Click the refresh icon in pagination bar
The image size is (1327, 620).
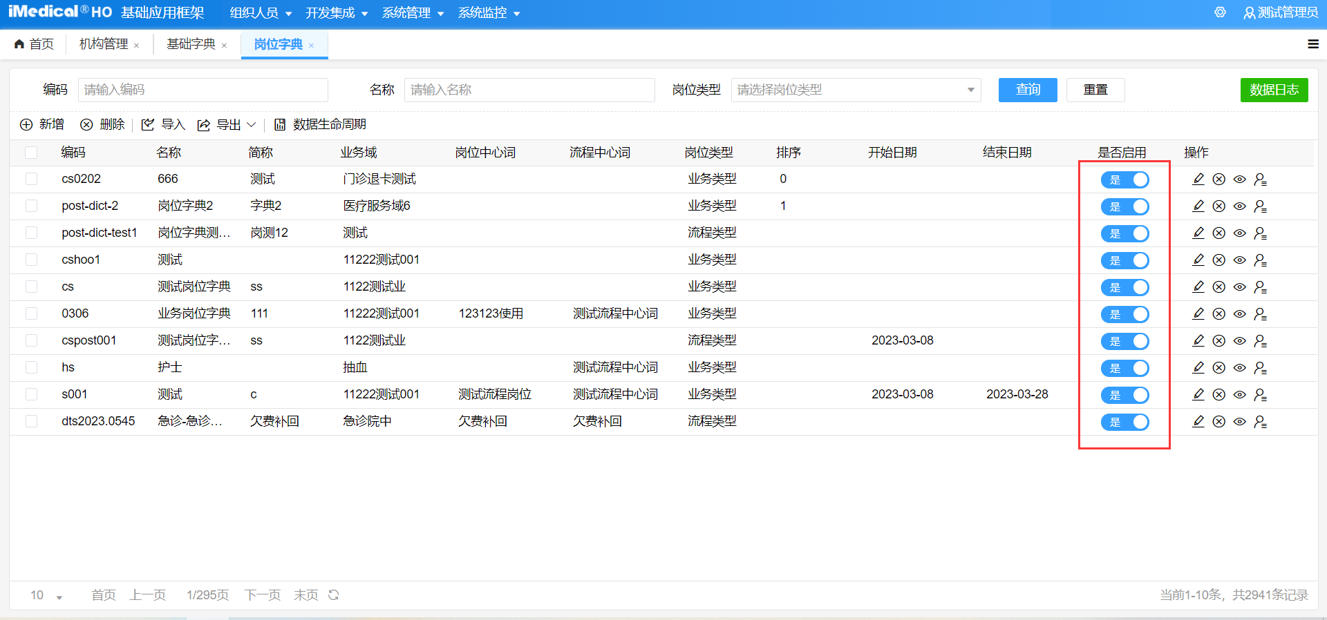334,595
